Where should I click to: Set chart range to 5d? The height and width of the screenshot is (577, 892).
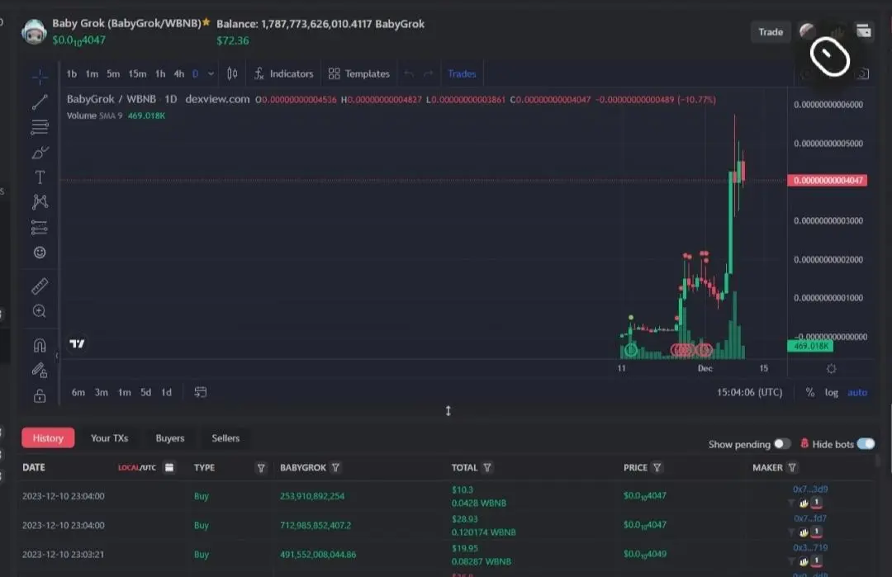point(145,392)
